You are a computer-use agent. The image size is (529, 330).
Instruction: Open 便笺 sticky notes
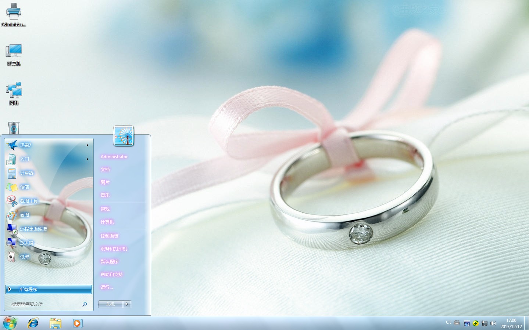49,187
